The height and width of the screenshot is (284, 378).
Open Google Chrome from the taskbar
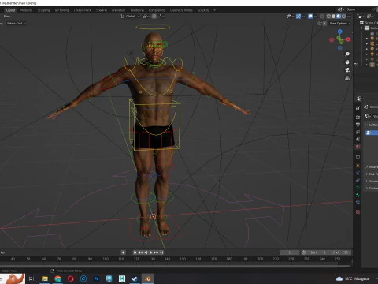(x=57, y=278)
